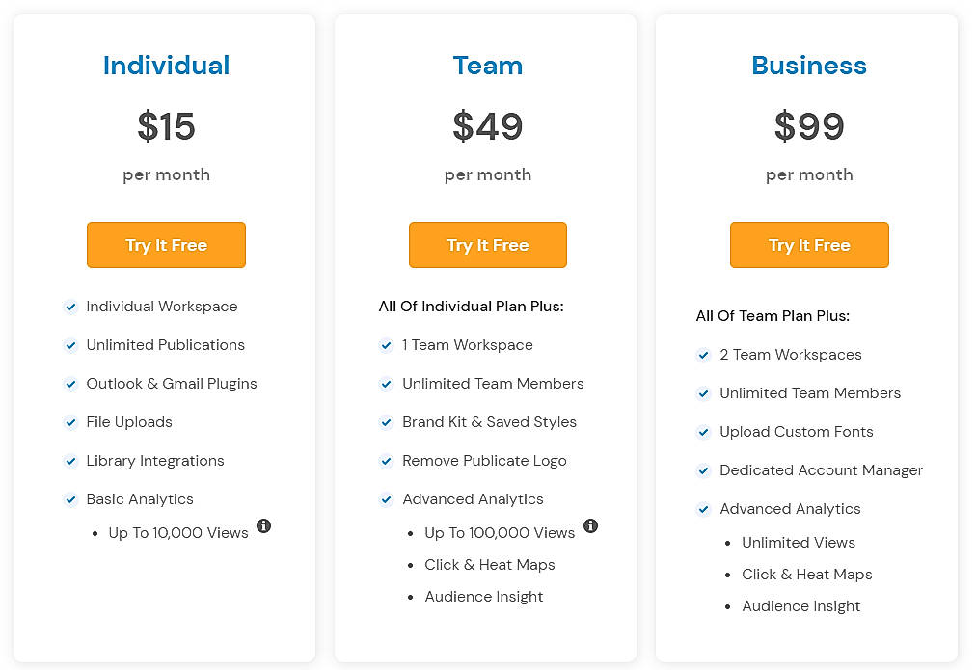Click Try It Free under the Business plan
976x670 pixels.
click(x=809, y=245)
